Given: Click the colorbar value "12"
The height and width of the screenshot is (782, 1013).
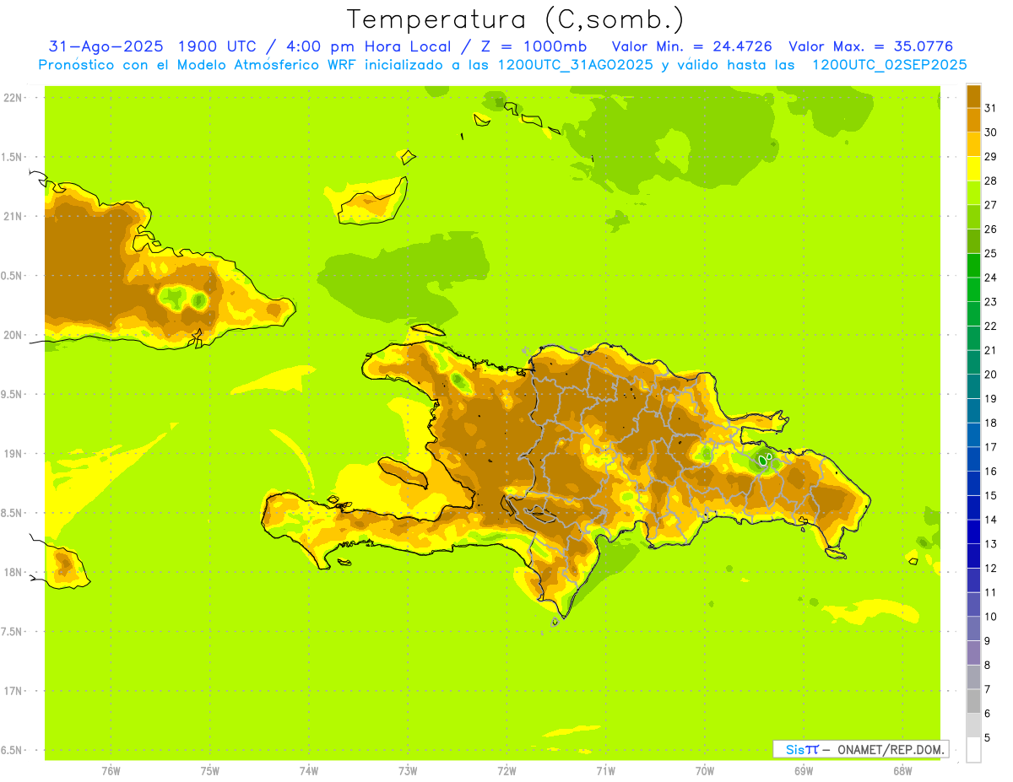Looking at the screenshot, I should coord(991,569).
